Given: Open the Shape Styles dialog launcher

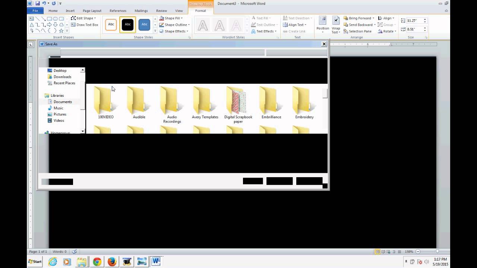Looking at the screenshot, I should (x=189, y=37).
